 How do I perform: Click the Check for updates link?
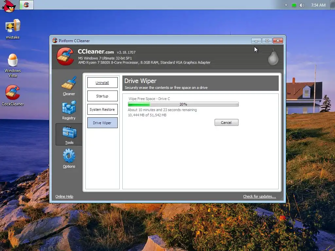pyautogui.click(x=259, y=196)
